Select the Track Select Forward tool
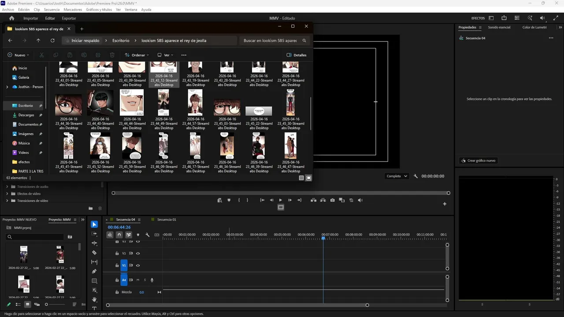This screenshot has height=317, width=564. click(x=94, y=234)
